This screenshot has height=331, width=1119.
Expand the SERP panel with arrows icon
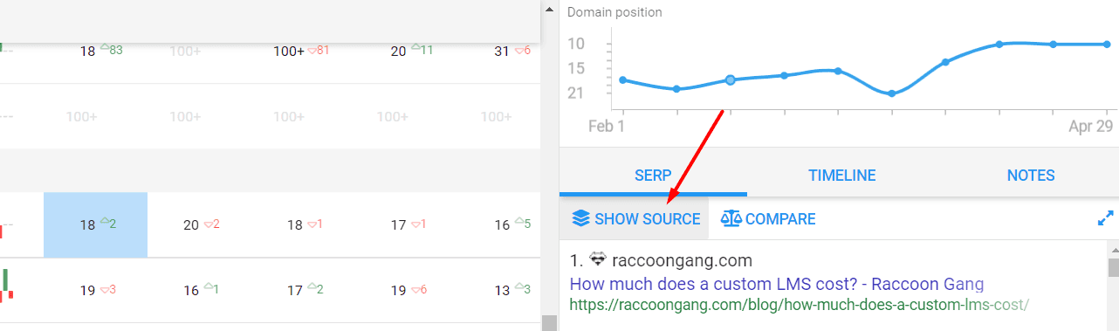pos(1106,218)
